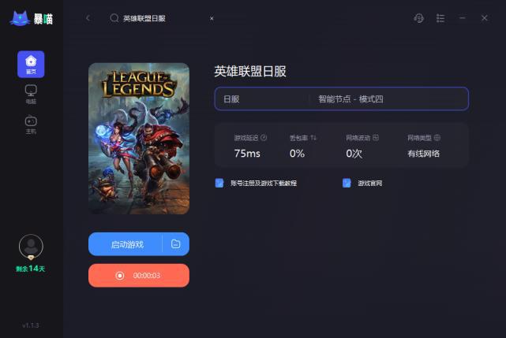The image size is (506, 338).
Task: Click the network type globe icon
Action: coord(437,138)
